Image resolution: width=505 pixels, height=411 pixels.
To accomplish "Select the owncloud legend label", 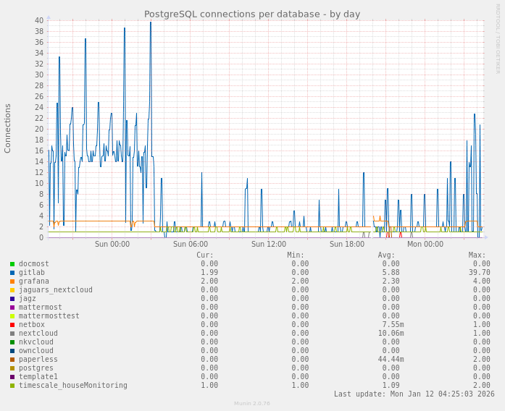I will coord(36,350).
